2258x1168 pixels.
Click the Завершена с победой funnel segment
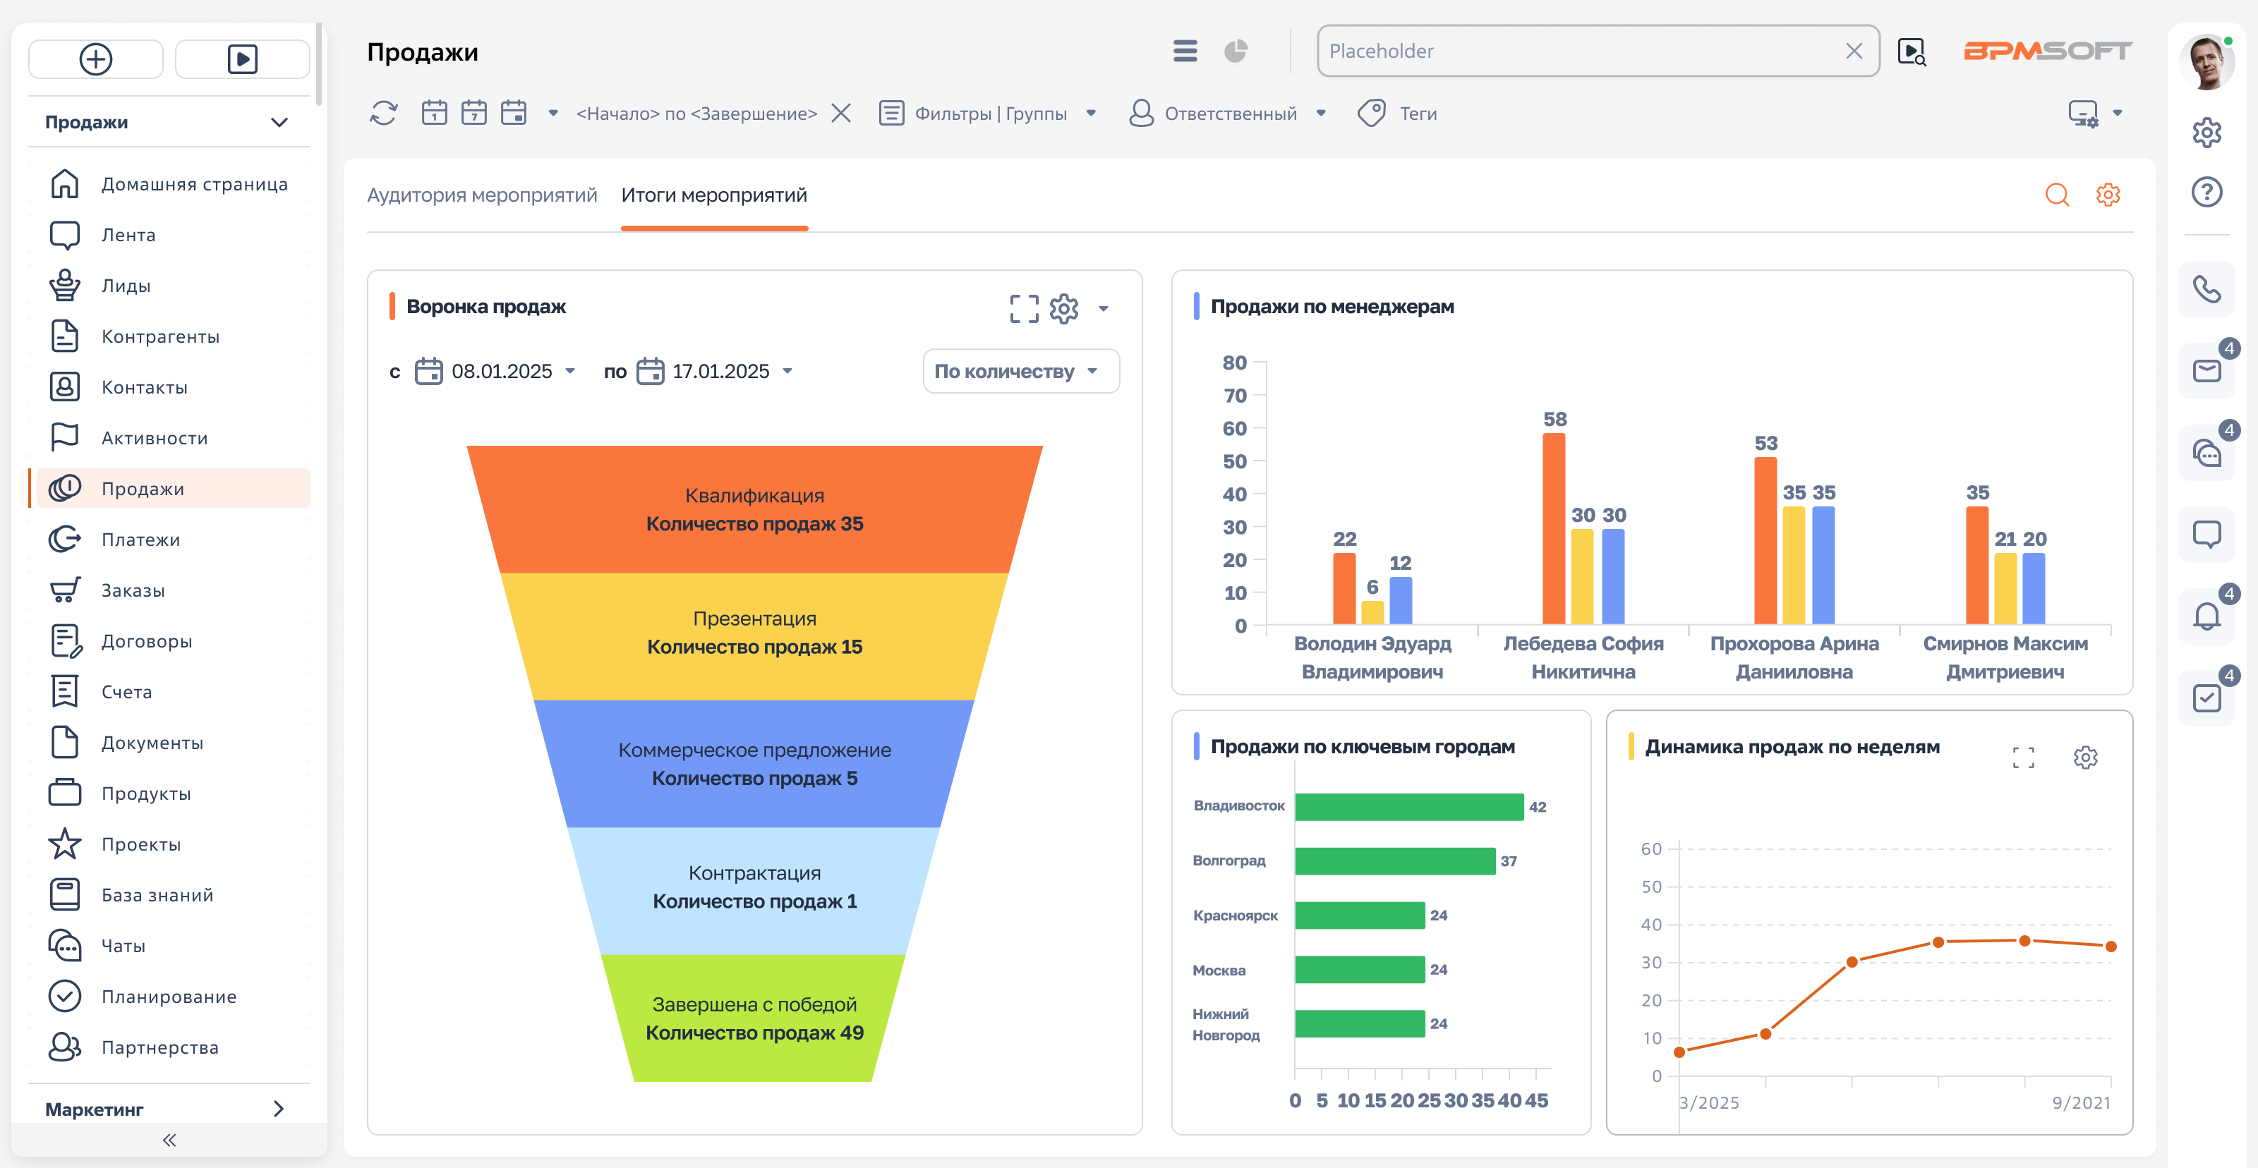pyautogui.click(x=754, y=1018)
